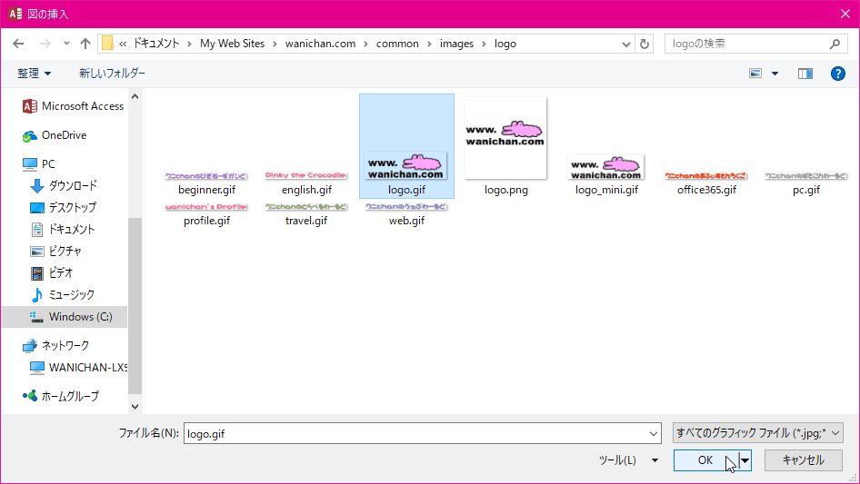
Task: Open the ピクチャ folder
Action: pyautogui.click(x=55, y=252)
